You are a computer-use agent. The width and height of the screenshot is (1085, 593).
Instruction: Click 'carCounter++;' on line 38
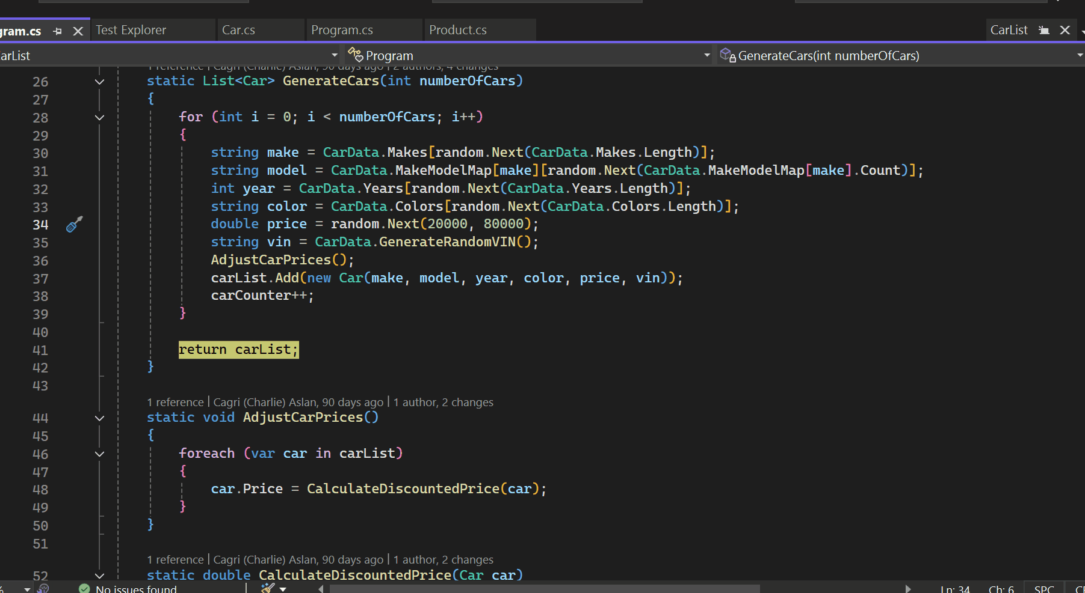(262, 296)
